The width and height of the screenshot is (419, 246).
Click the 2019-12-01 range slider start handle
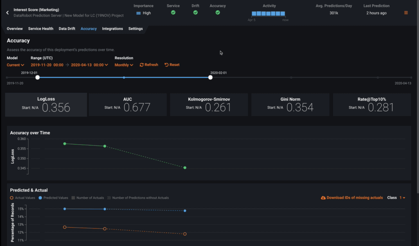point(37,77)
